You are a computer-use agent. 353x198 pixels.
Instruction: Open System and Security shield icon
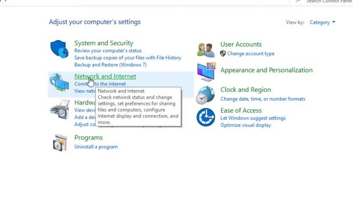[60, 49]
